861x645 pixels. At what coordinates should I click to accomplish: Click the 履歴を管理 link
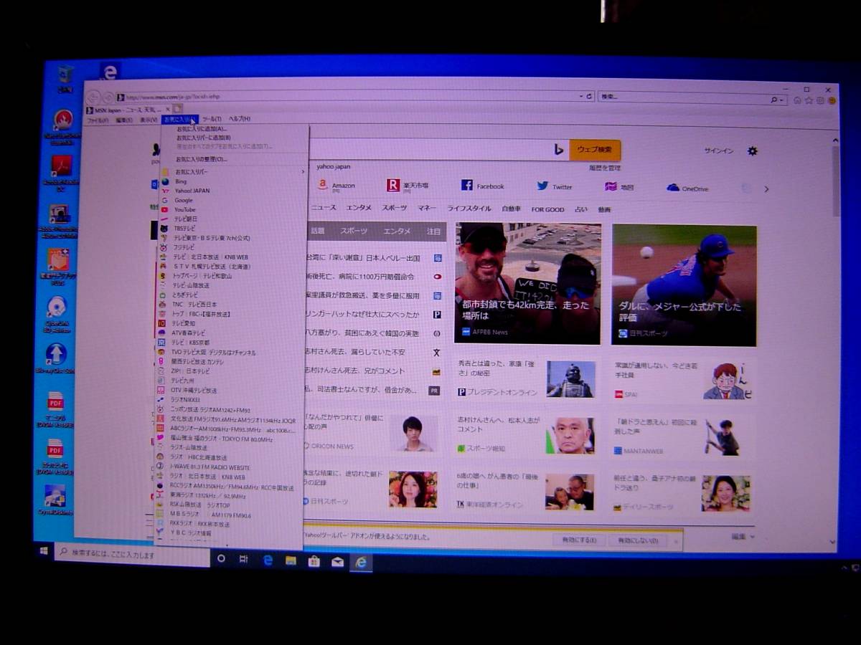[x=605, y=168]
